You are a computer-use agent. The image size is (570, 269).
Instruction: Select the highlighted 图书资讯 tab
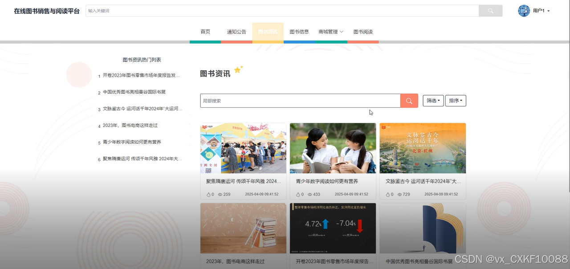click(x=268, y=32)
